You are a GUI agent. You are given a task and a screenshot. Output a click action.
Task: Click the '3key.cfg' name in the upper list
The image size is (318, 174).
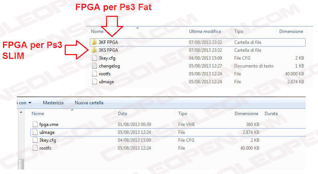(107, 58)
